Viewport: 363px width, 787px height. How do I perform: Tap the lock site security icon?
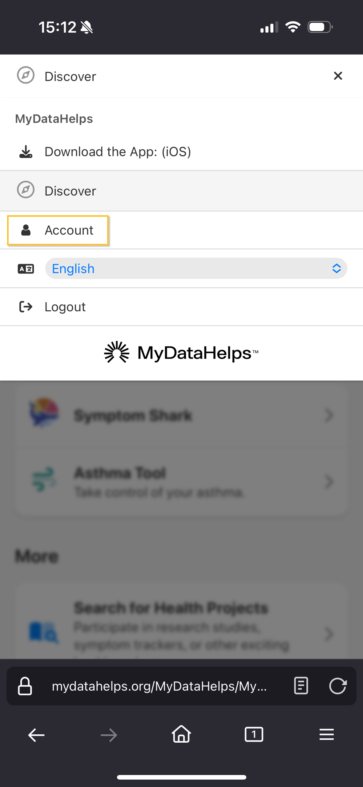click(x=25, y=686)
